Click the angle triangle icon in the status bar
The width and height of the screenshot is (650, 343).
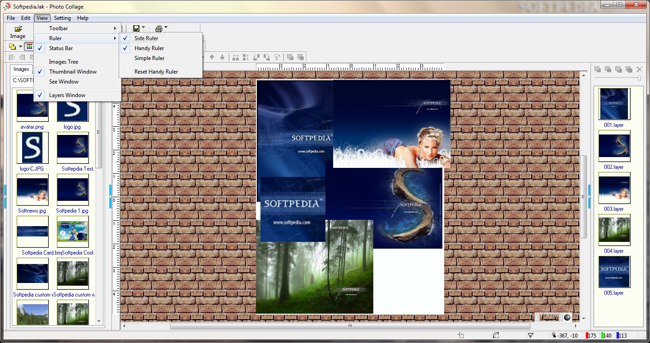[531, 335]
